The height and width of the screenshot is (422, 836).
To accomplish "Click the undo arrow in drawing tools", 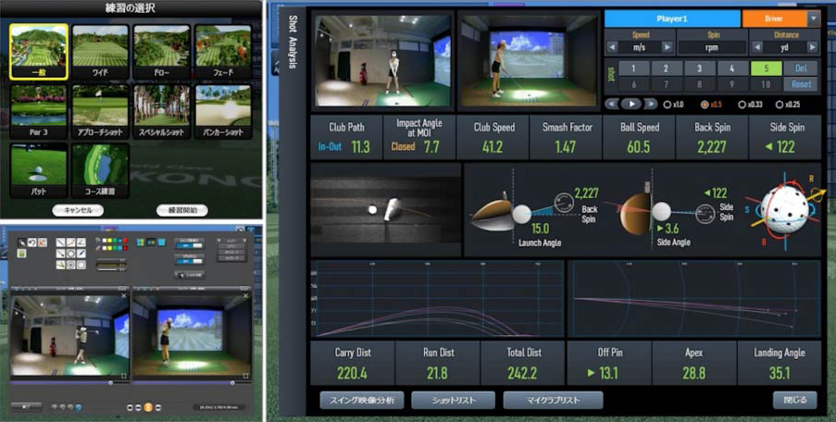I will (x=31, y=242).
